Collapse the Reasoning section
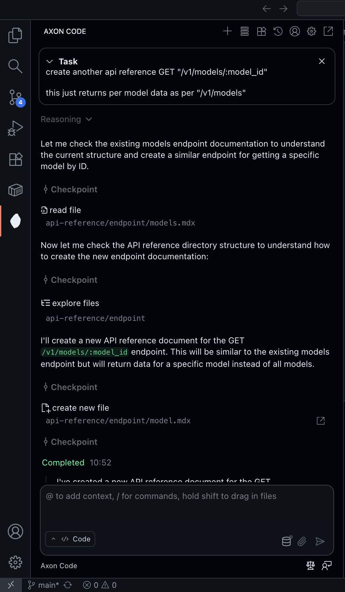Image resolution: width=345 pixels, height=592 pixels. click(x=89, y=119)
